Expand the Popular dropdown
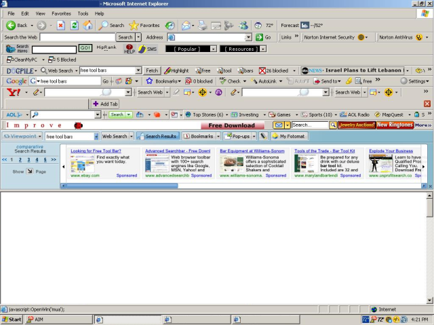Image resolution: width=434 pixels, height=325 pixels. (x=213, y=49)
